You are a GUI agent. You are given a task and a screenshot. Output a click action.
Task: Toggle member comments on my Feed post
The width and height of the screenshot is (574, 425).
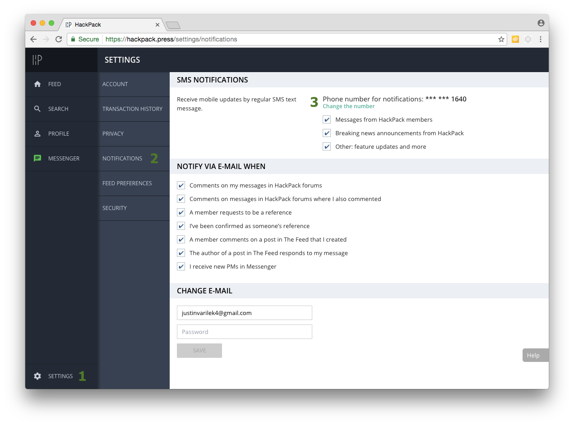(x=181, y=240)
